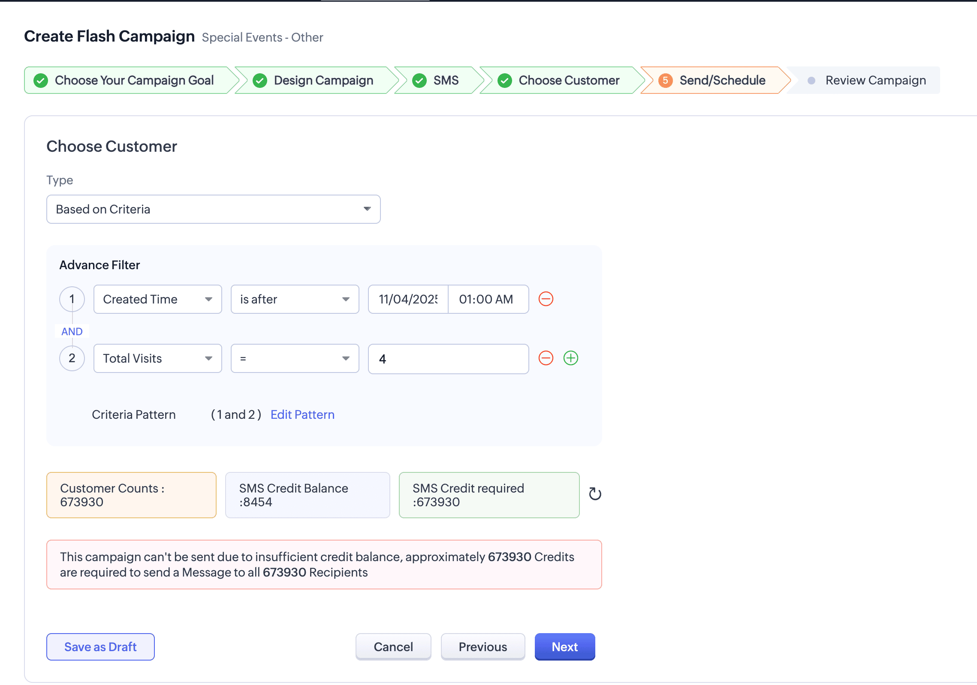Click the green check icon on Design Campaign step
The height and width of the screenshot is (685, 977).
click(260, 81)
